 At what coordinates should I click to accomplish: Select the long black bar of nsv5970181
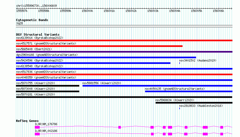[124, 97]
